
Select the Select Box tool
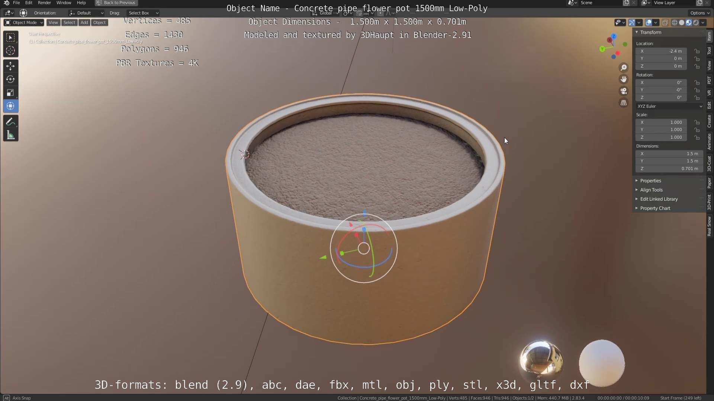[10, 37]
